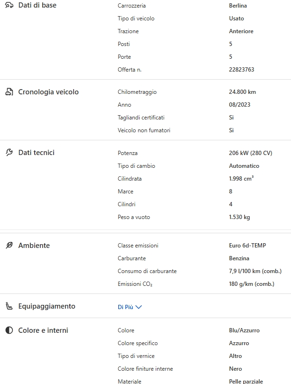Screen dimensions: 291x384
Task: Click the seat icon beside Equipaggiamento
Action: coord(9,306)
